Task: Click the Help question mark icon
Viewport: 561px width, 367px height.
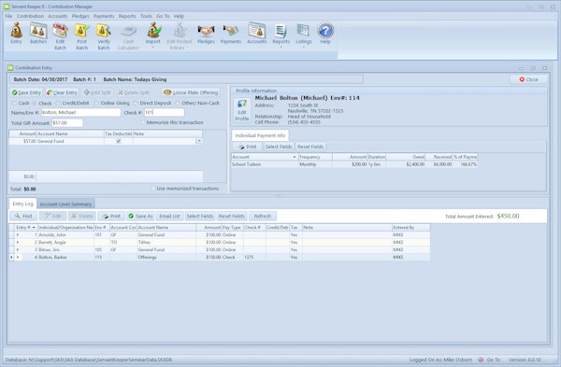Action: (325, 31)
